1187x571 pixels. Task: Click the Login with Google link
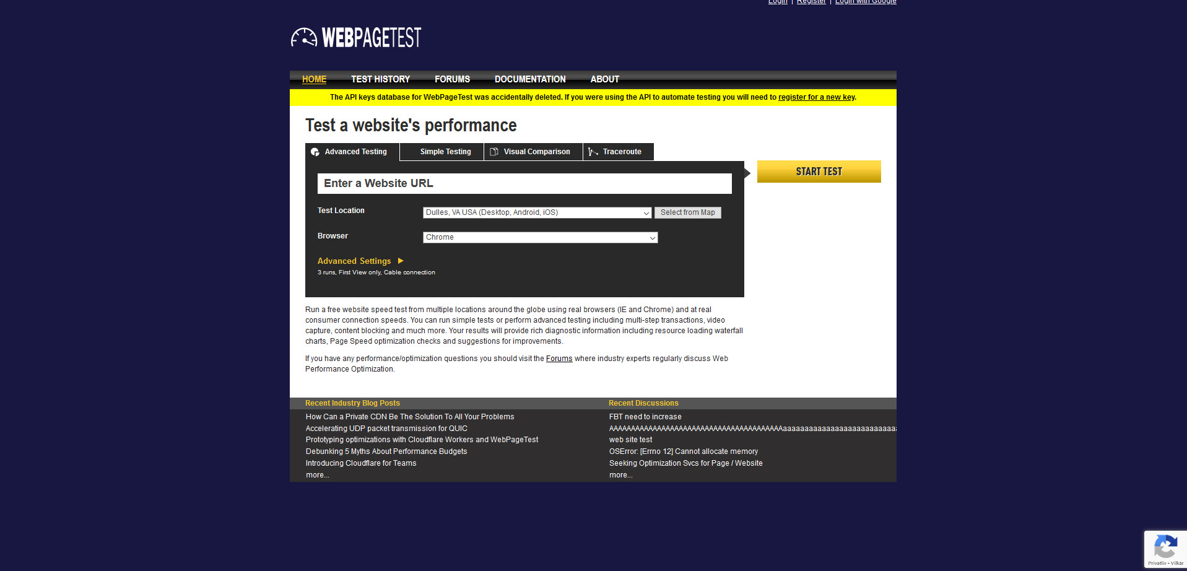(866, 1)
